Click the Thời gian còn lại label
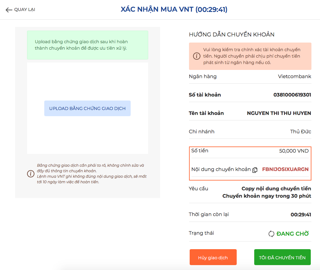 coord(209,215)
